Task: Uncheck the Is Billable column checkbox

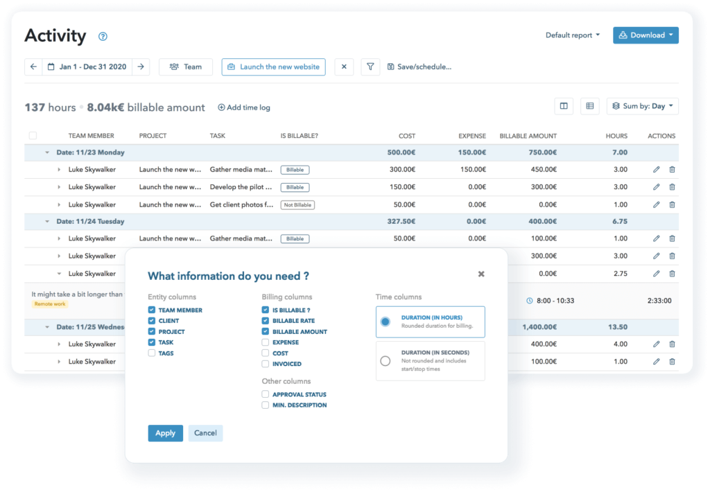Action: (266, 310)
